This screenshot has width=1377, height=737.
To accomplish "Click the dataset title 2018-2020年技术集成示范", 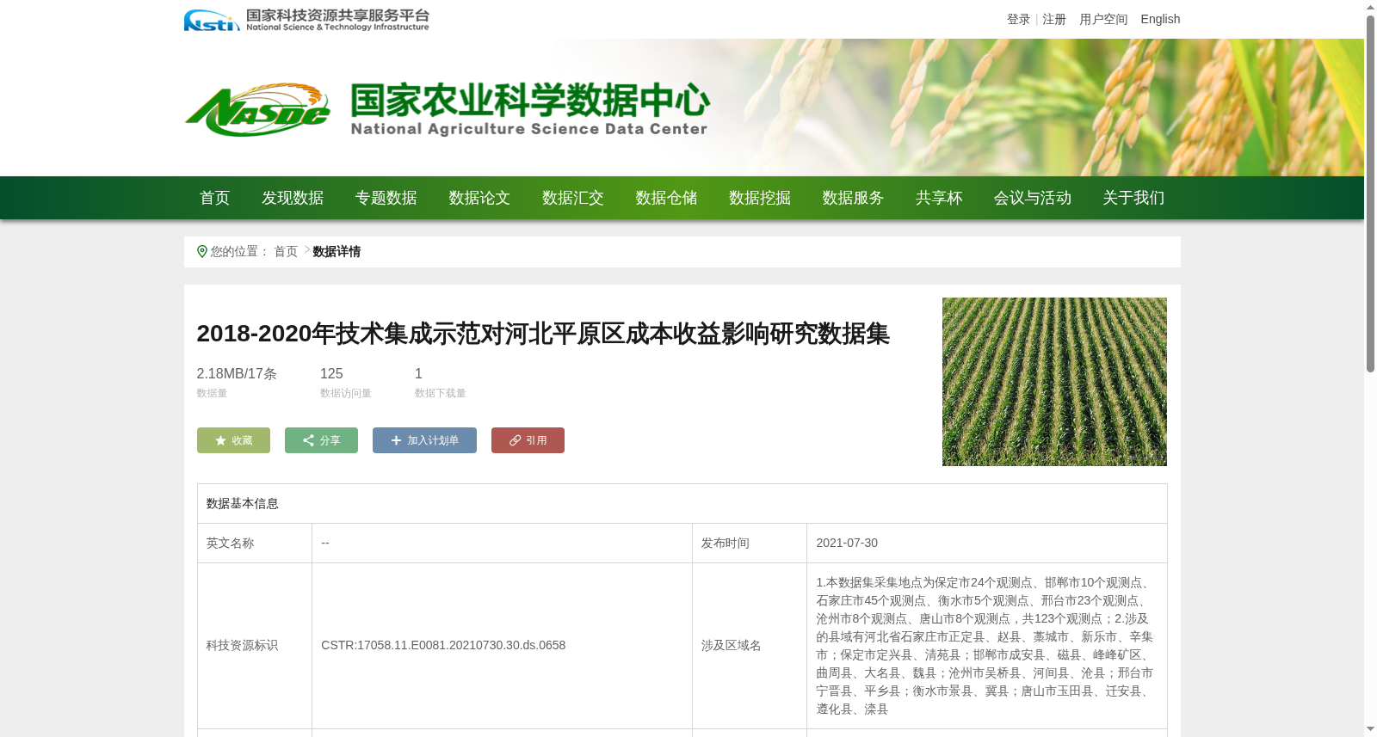I will point(542,334).
